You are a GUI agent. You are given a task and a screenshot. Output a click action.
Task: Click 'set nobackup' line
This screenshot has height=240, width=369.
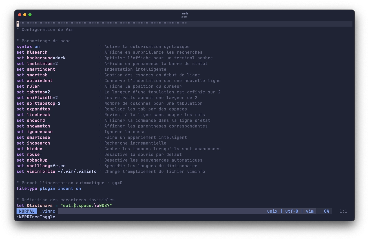pos(32,160)
